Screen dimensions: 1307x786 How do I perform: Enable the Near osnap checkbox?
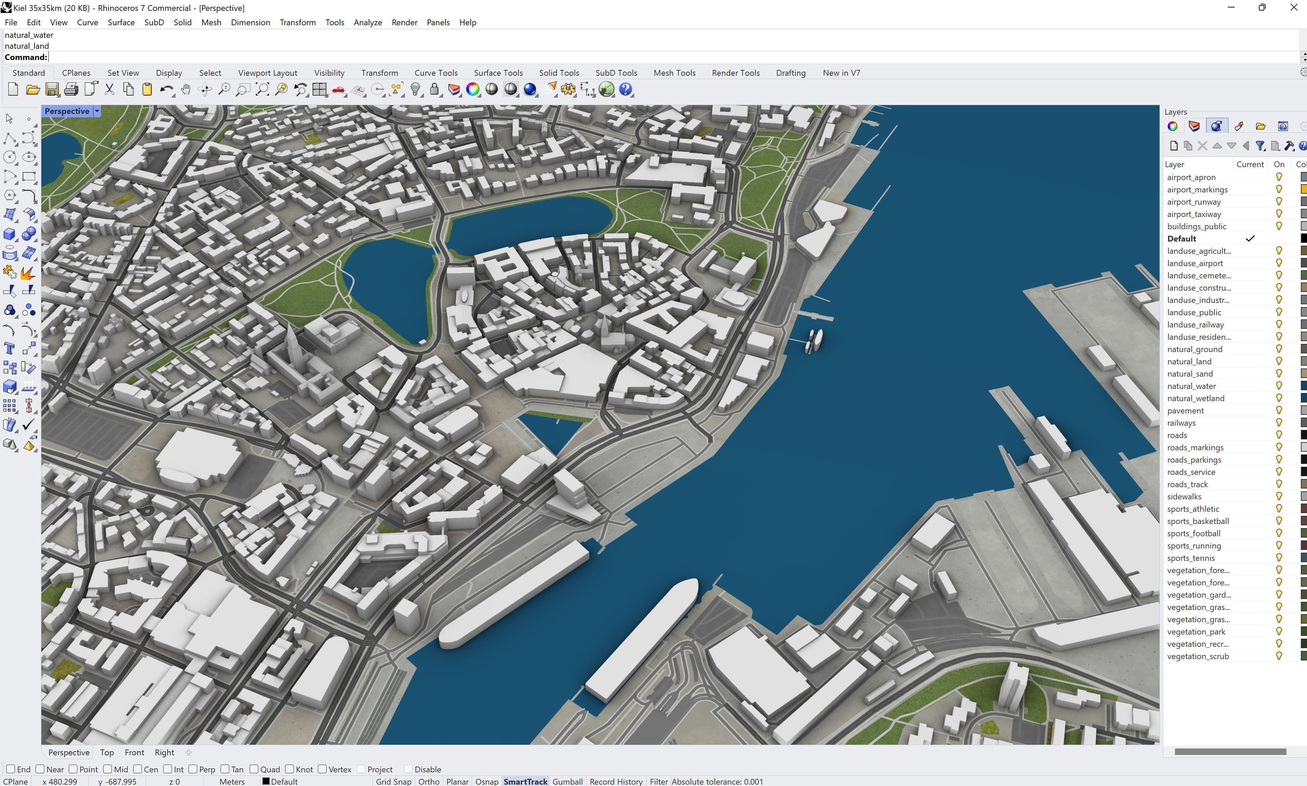coord(40,769)
